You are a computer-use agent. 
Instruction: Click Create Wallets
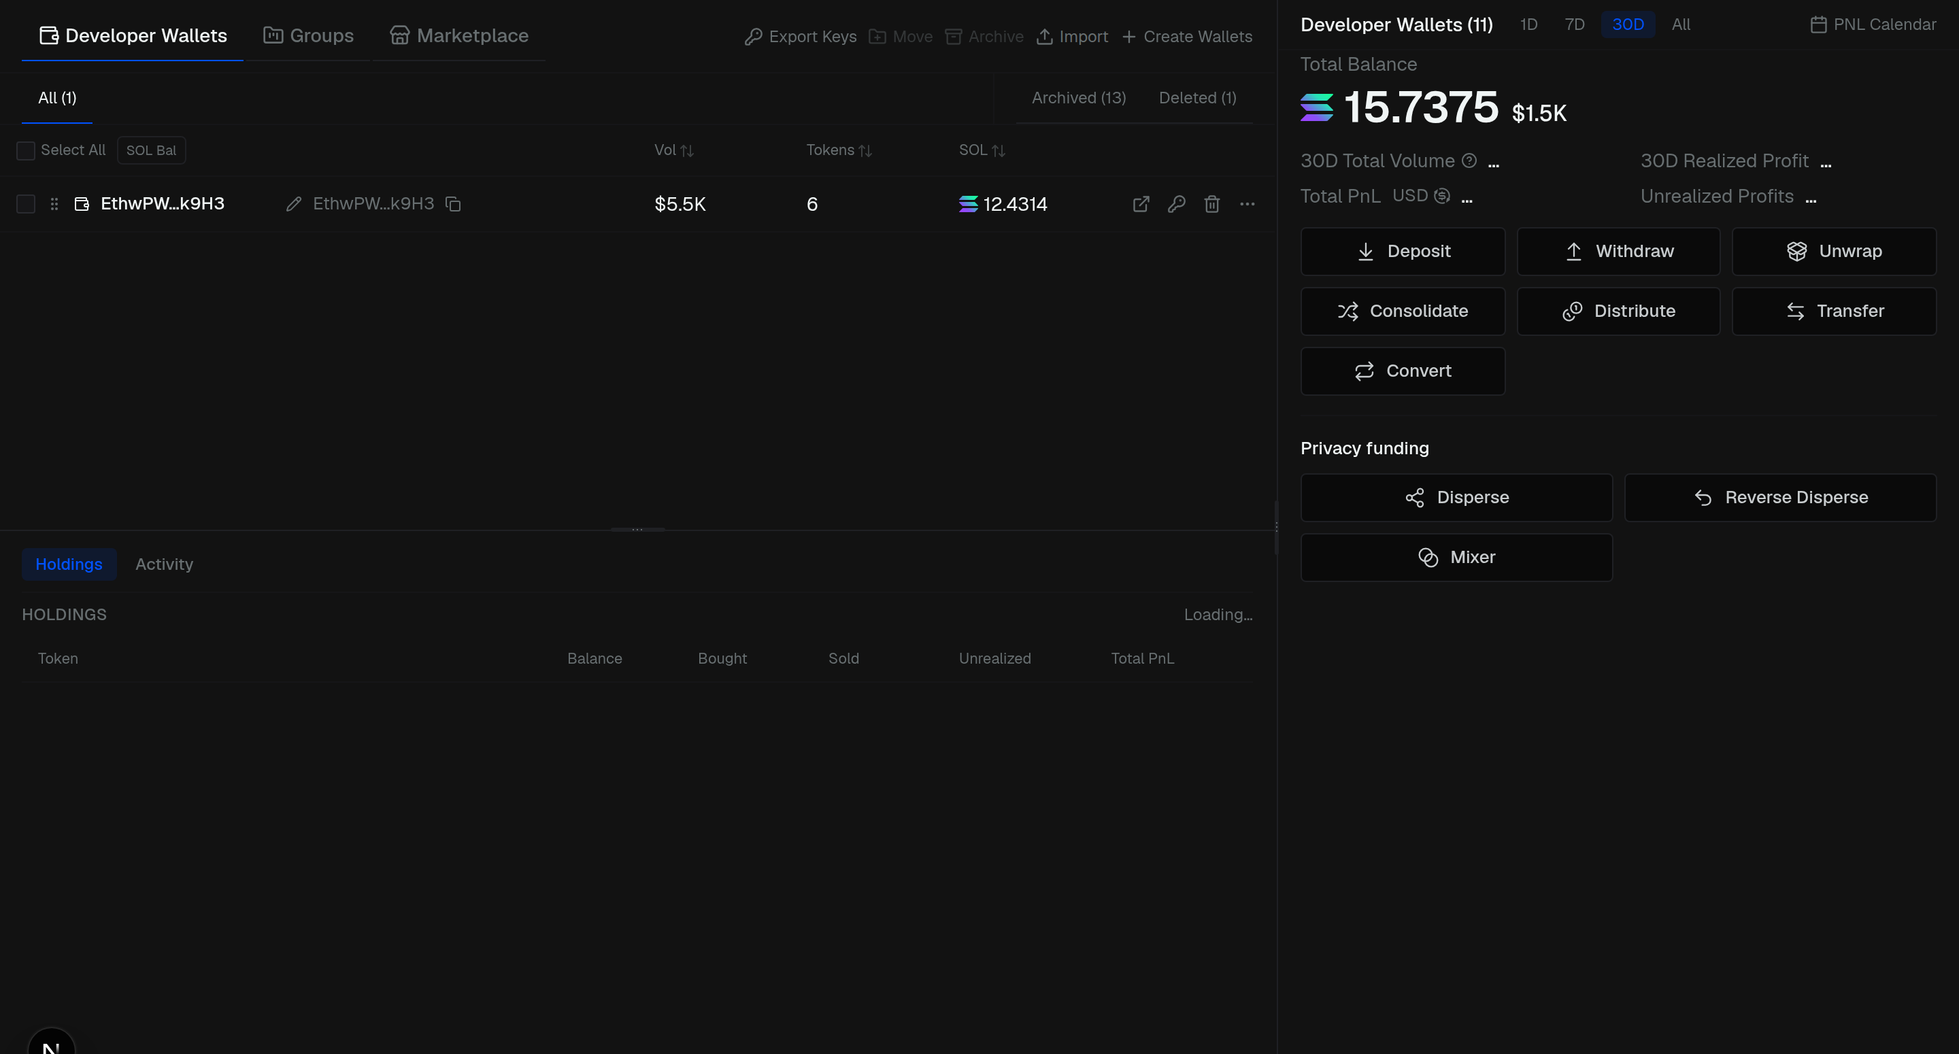click(1186, 37)
